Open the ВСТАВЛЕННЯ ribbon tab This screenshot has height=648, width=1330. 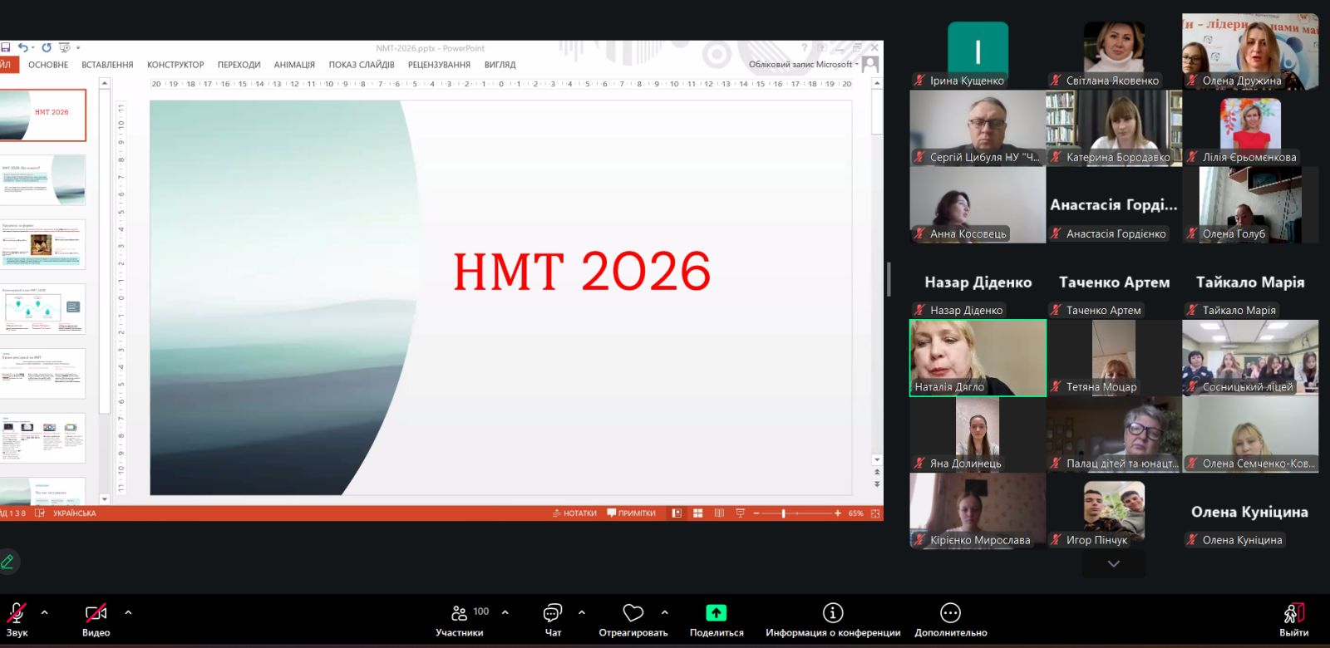(x=107, y=65)
